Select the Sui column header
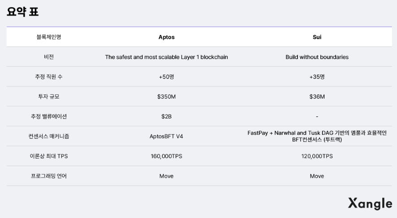 [317, 37]
